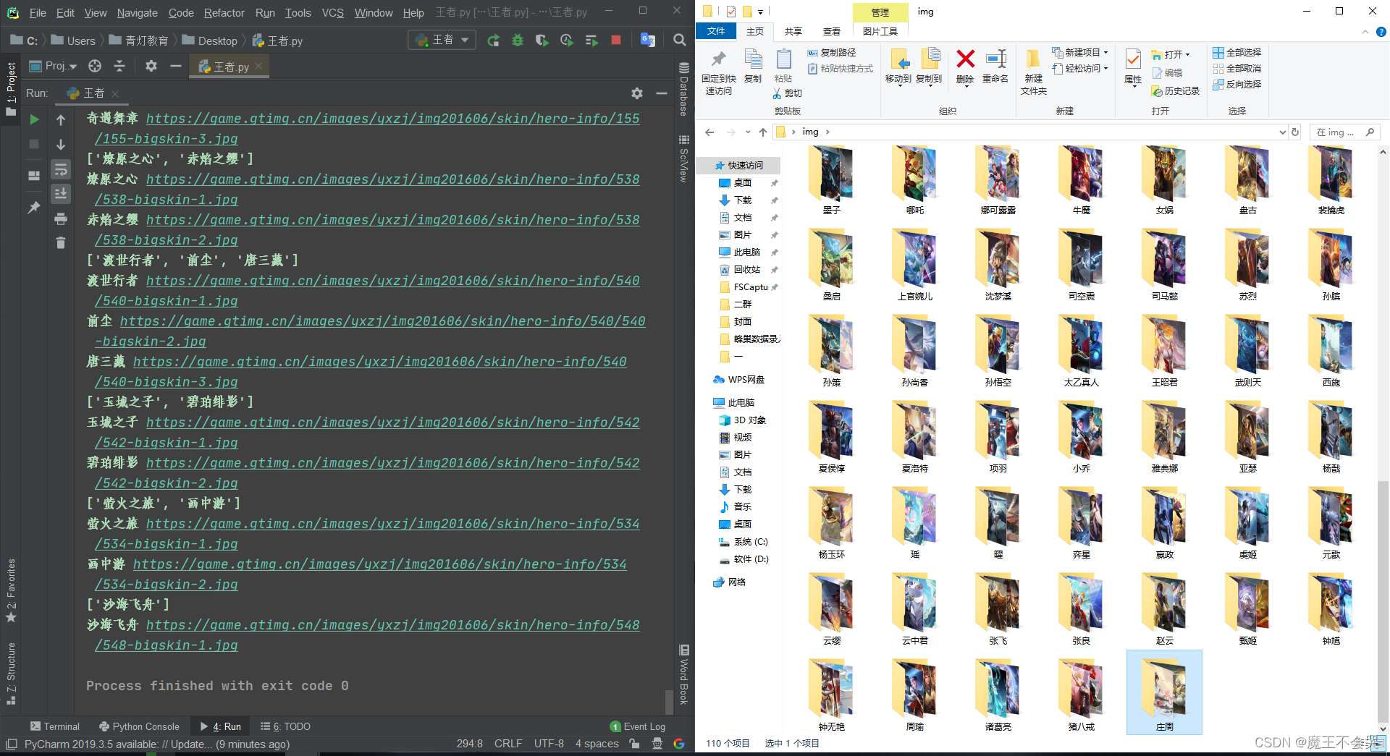This screenshot has height=756, width=1390.
Task: Rerun 王者 with Run panel green play icon
Action: point(34,119)
